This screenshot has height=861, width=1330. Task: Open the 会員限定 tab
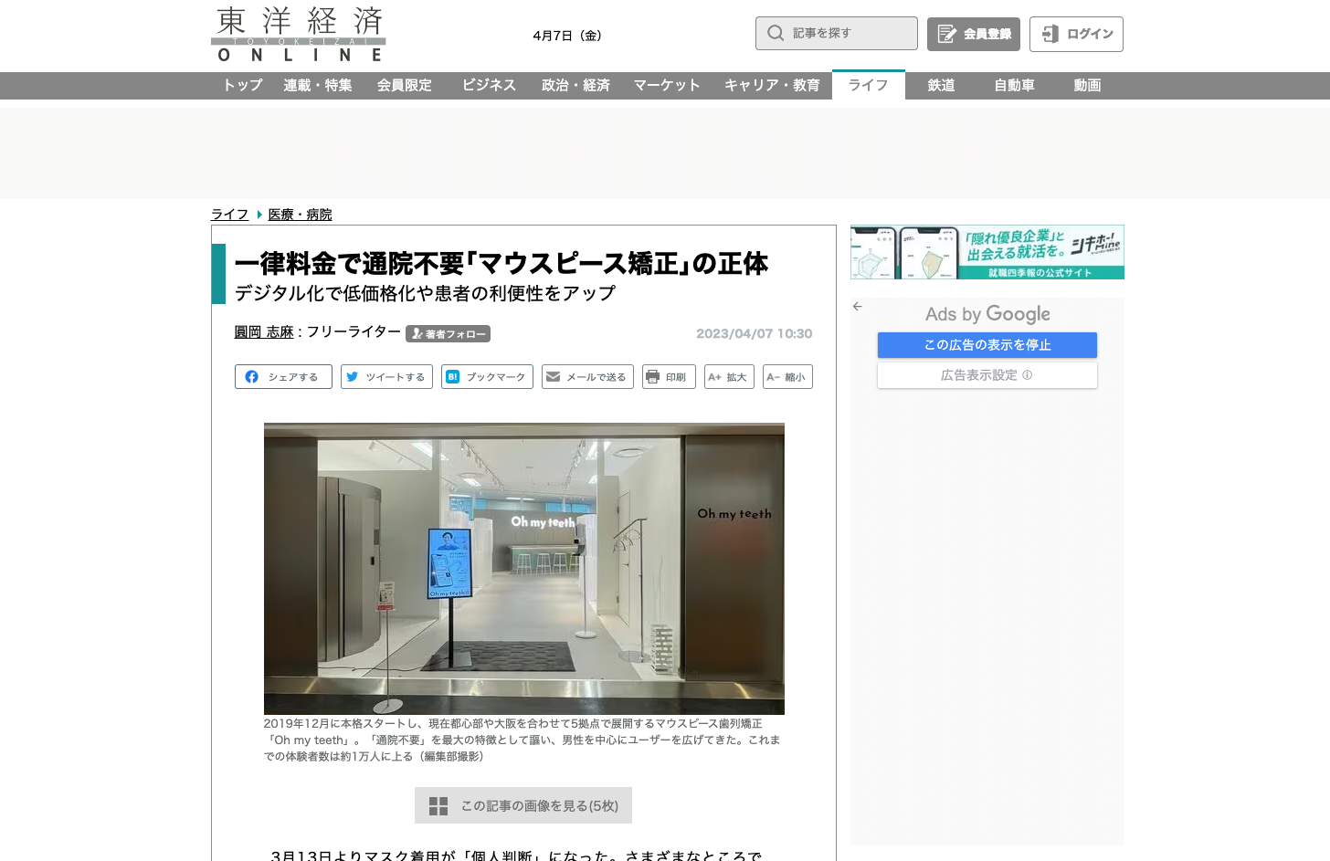(x=405, y=85)
